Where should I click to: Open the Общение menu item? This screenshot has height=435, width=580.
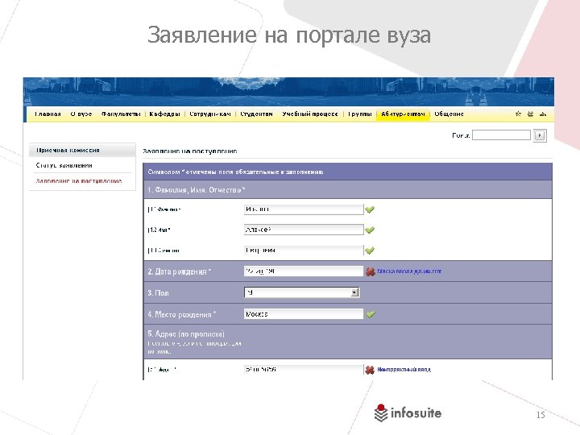pyautogui.click(x=449, y=114)
